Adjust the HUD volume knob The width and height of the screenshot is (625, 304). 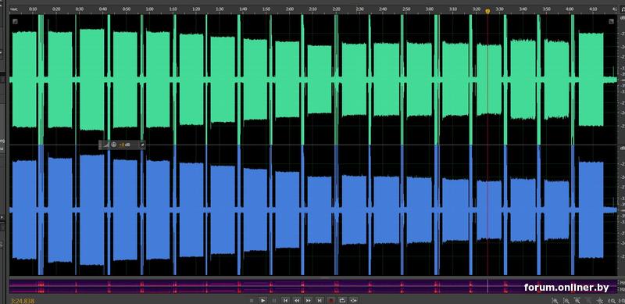click(113, 145)
